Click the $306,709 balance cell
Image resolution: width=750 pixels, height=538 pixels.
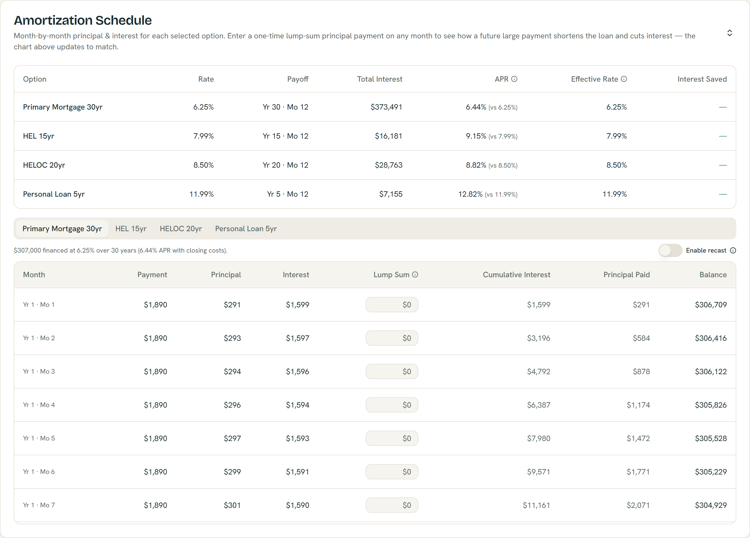pos(711,305)
